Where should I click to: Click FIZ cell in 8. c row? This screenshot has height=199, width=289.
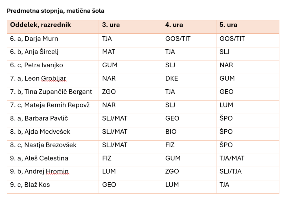tap(189, 147)
